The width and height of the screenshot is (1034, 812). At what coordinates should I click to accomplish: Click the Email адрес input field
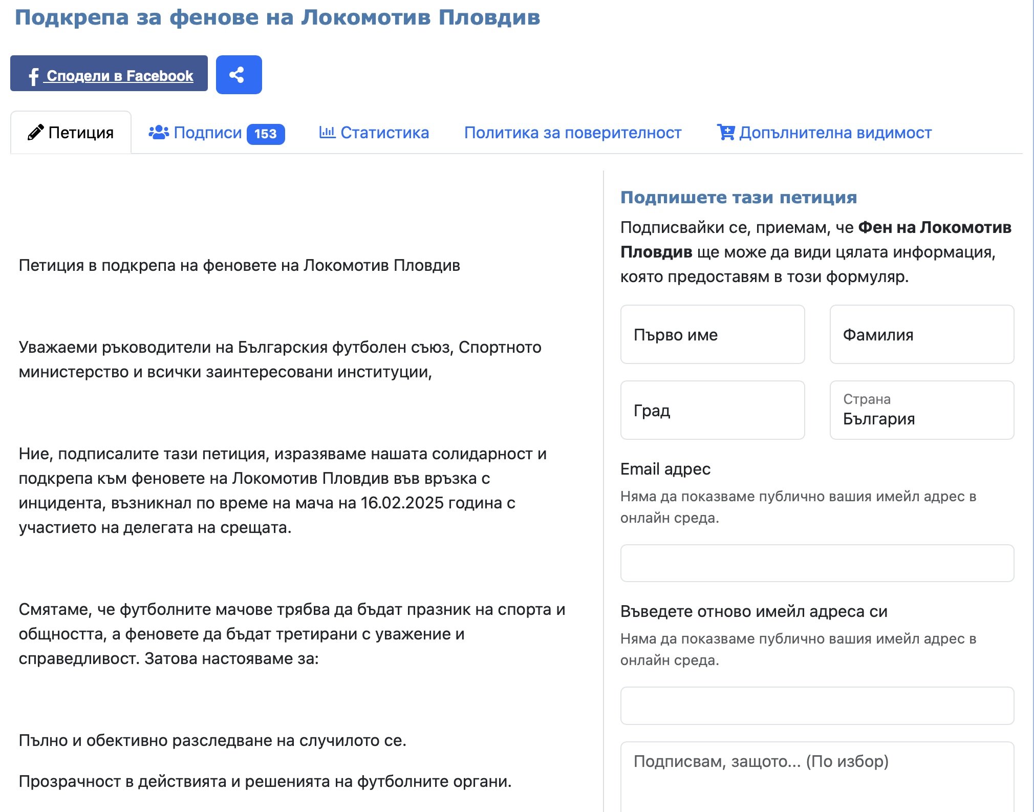coord(817,563)
